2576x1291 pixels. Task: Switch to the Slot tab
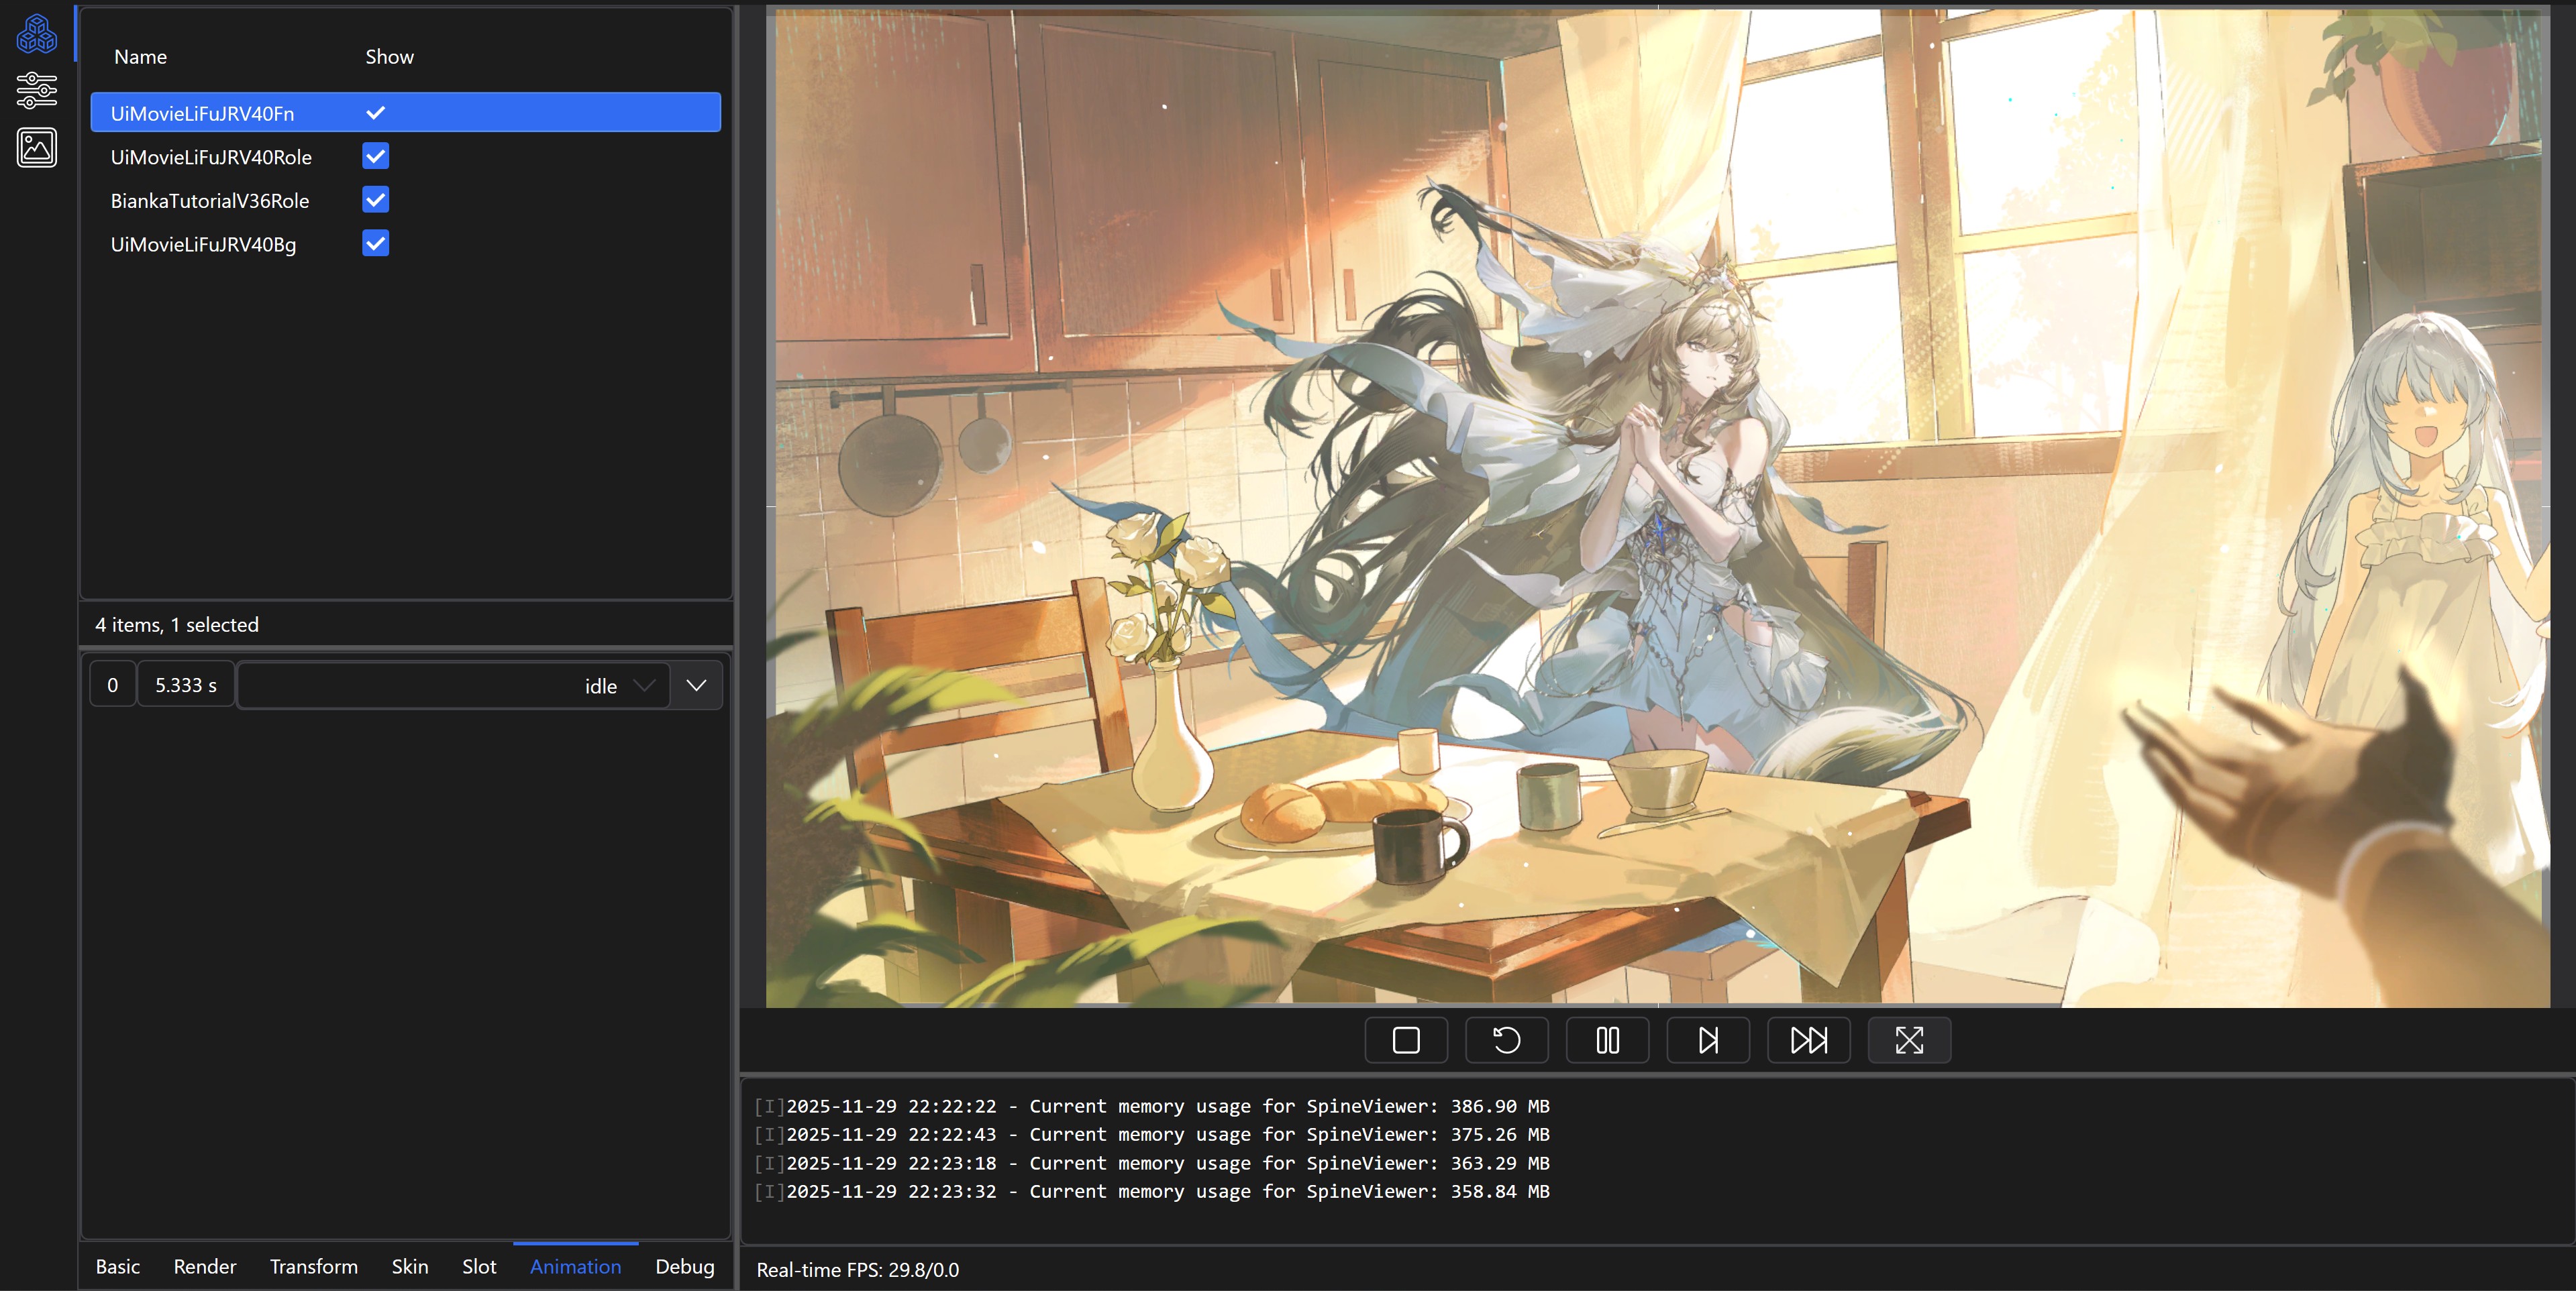(x=479, y=1266)
